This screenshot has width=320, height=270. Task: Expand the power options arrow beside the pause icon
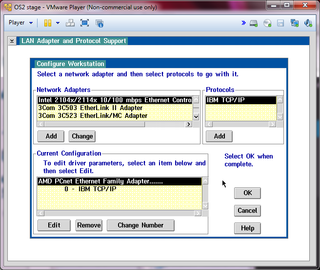pyautogui.click(x=58, y=22)
